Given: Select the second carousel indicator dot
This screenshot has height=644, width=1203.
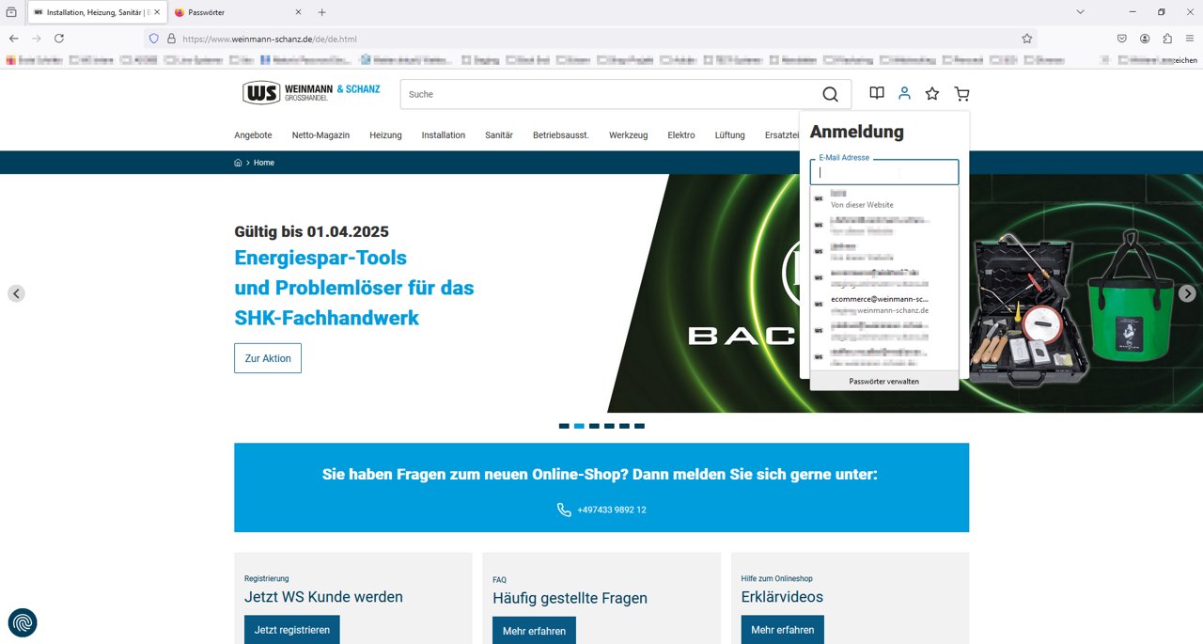Looking at the screenshot, I should coord(579,426).
